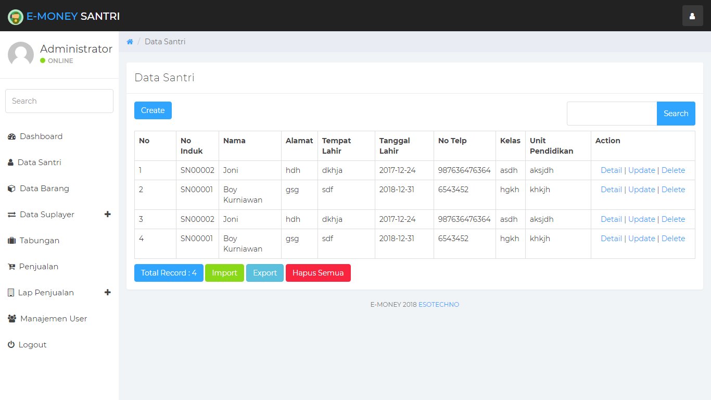This screenshot has width=711, height=400.
Task: Click the Data Barang cube icon
Action: pos(11,189)
